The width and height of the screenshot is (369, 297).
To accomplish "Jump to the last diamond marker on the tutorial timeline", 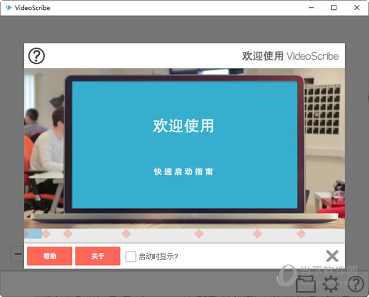I will (x=301, y=234).
